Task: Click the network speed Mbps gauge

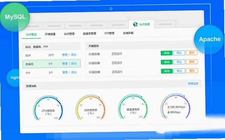Action: [x=176, y=106]
